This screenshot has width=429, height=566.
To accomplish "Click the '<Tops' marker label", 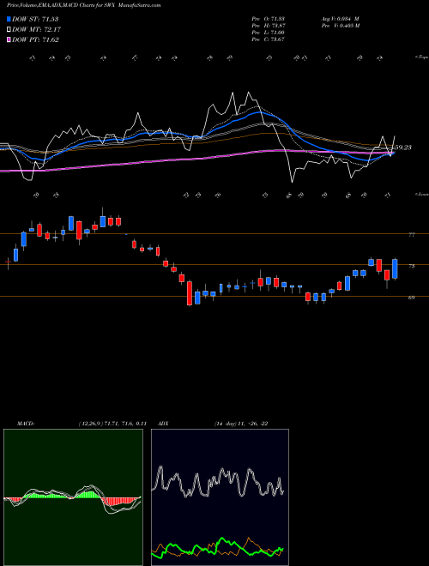I will pos(421,57).
